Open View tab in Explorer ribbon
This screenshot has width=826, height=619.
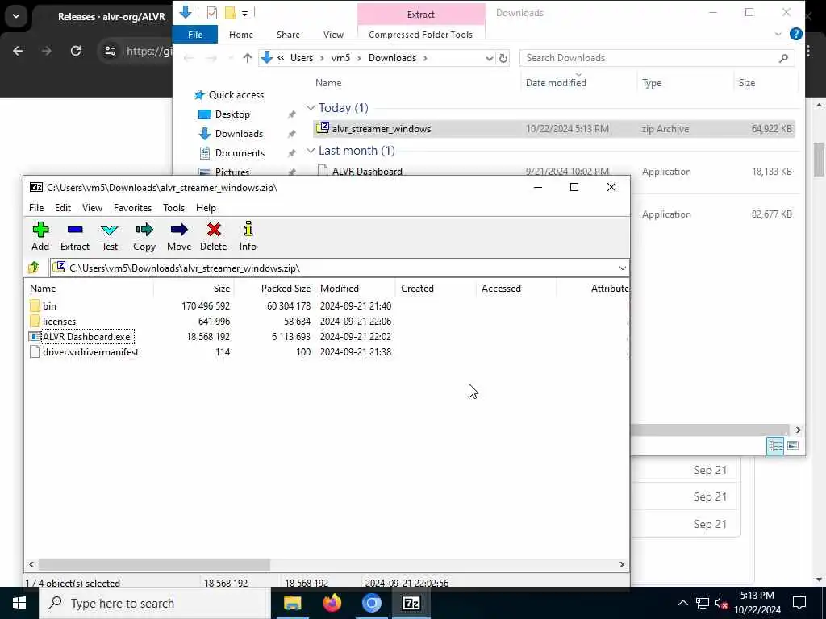[333, 35]
